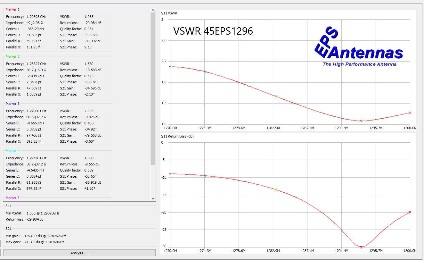
Task: Open the Analysis window
Action: tap(79, 253)
